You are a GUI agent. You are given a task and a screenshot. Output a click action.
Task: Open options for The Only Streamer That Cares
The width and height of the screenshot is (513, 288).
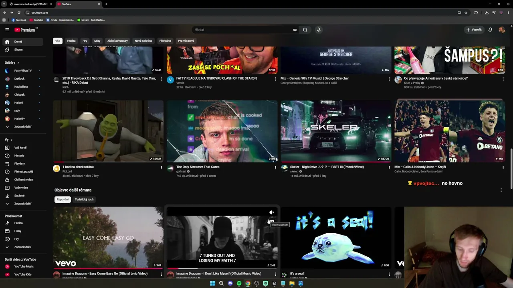pos(275,168)
